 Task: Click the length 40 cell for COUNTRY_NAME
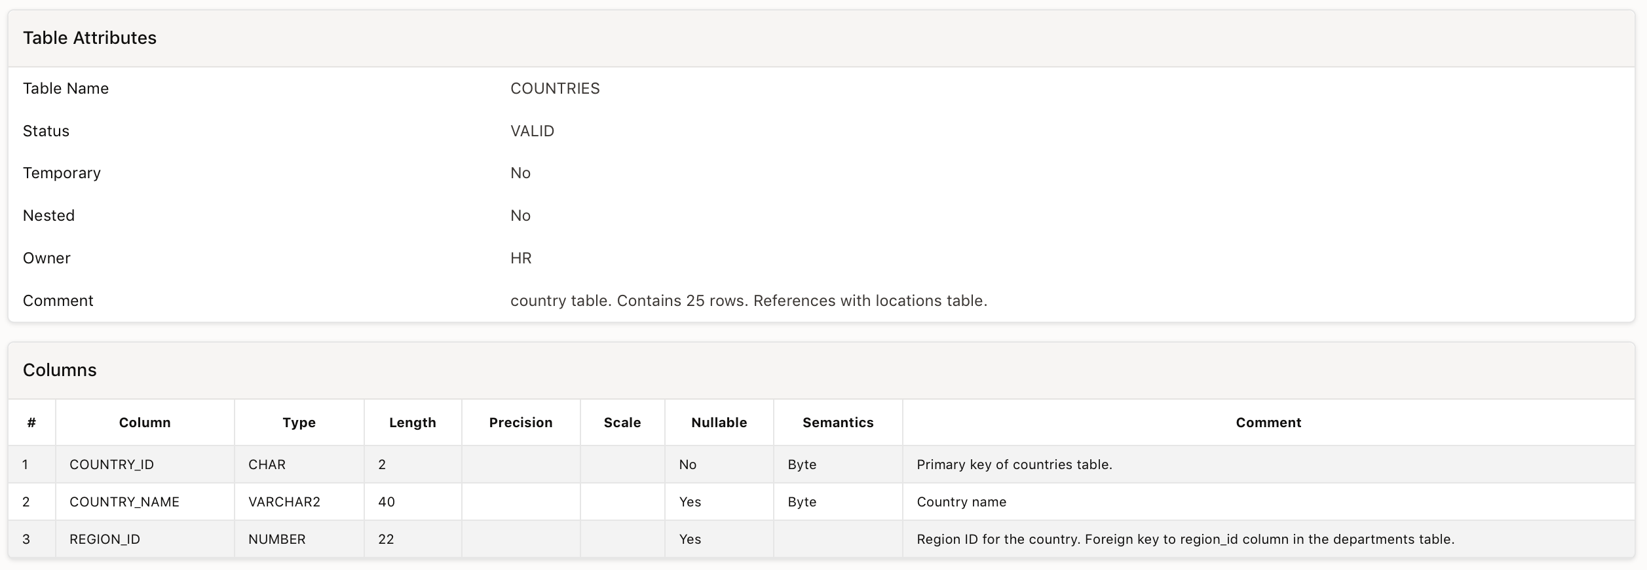click(413, 502)
